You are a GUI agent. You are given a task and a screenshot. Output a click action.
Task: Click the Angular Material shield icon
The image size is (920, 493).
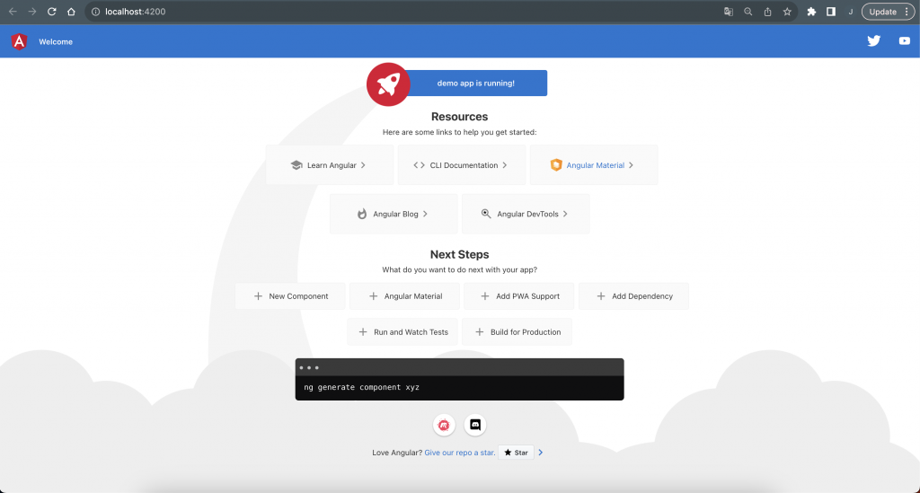555,165
